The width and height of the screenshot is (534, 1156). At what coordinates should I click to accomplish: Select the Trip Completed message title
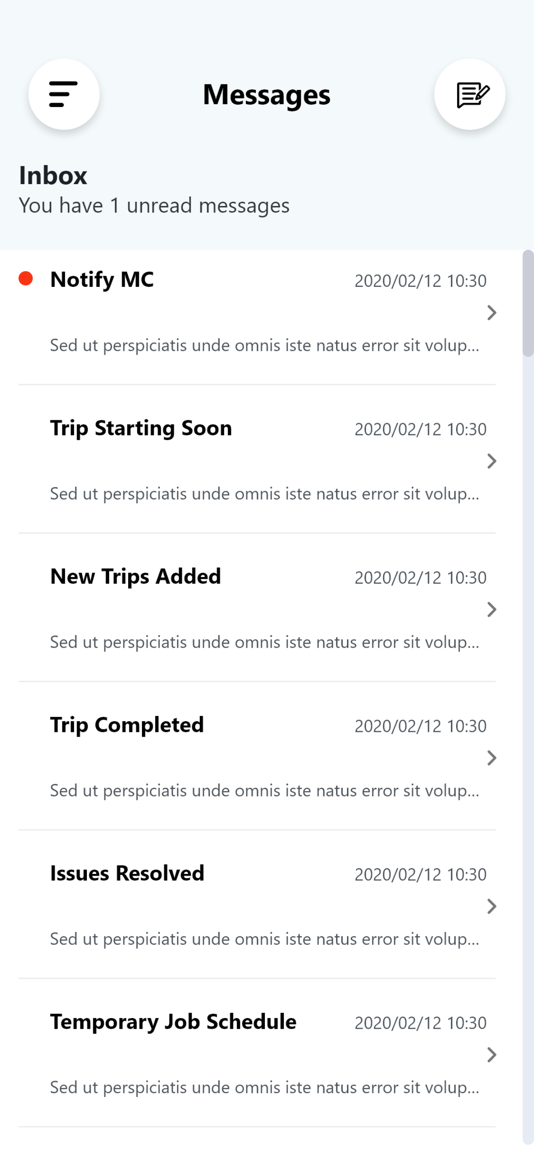(x=127, y=725)
